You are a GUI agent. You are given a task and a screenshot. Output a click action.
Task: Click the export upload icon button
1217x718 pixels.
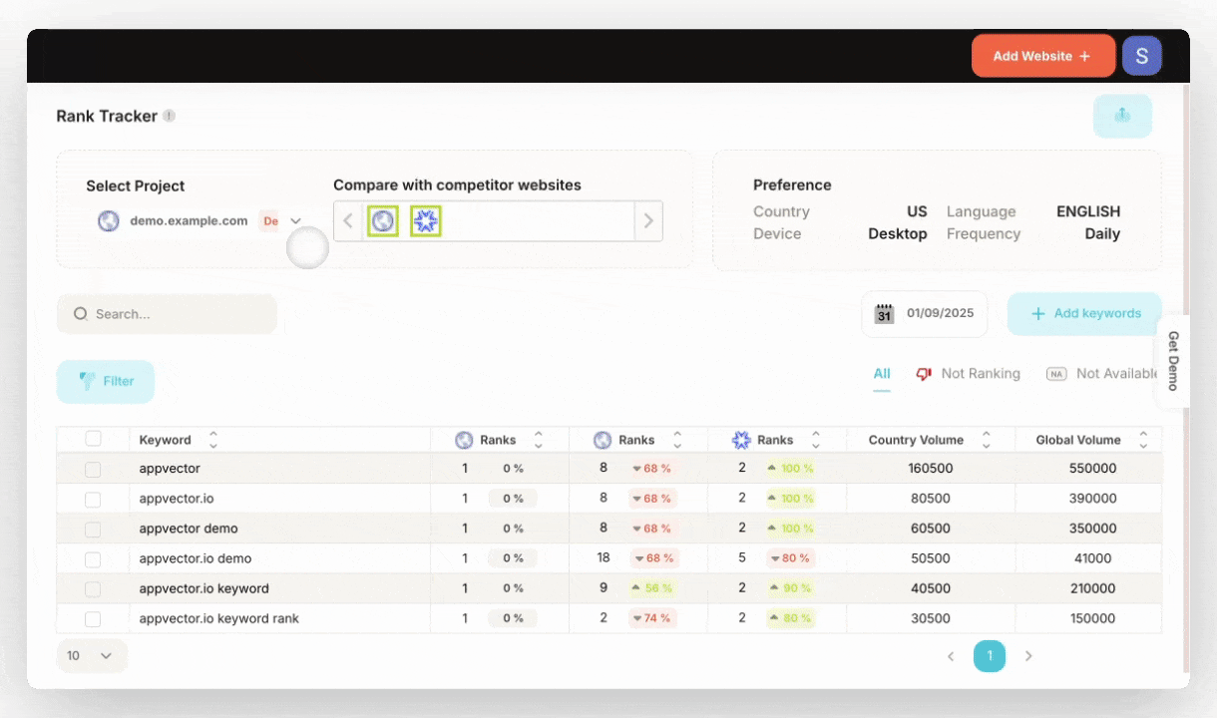(x=1122, y=116)
